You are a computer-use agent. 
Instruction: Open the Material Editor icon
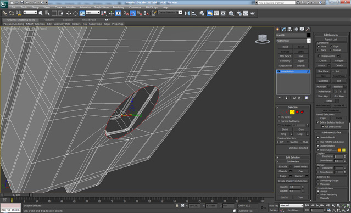231,13
